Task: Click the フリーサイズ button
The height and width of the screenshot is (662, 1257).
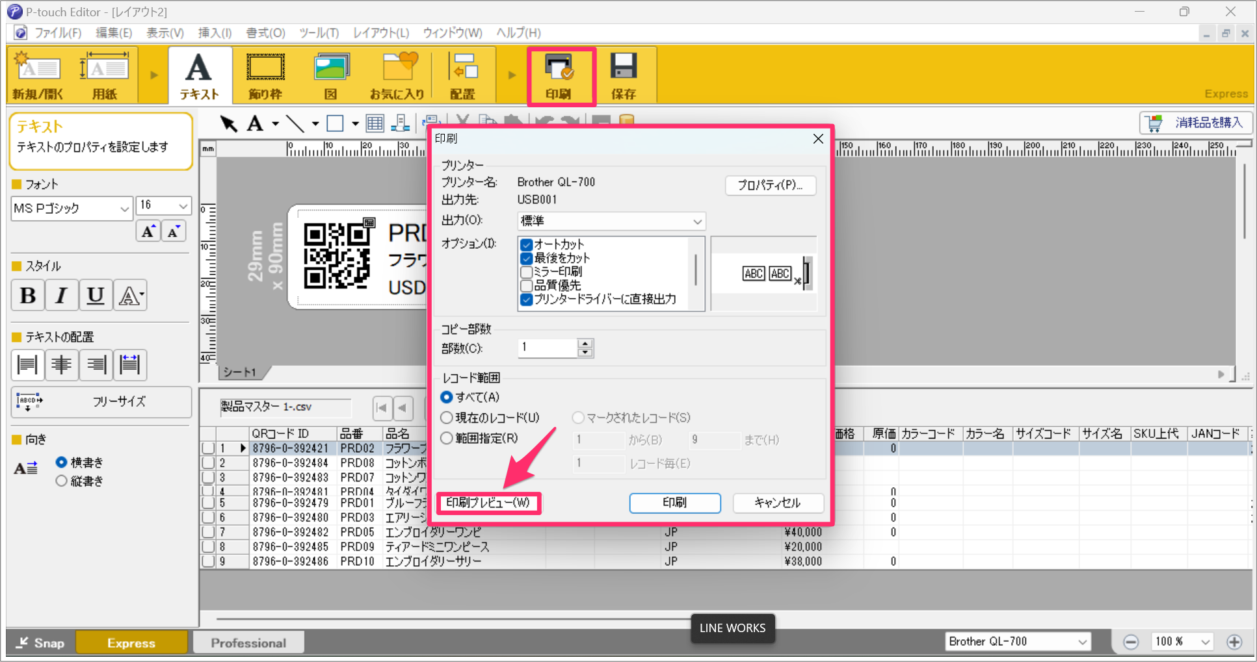Action: point(101,401)
